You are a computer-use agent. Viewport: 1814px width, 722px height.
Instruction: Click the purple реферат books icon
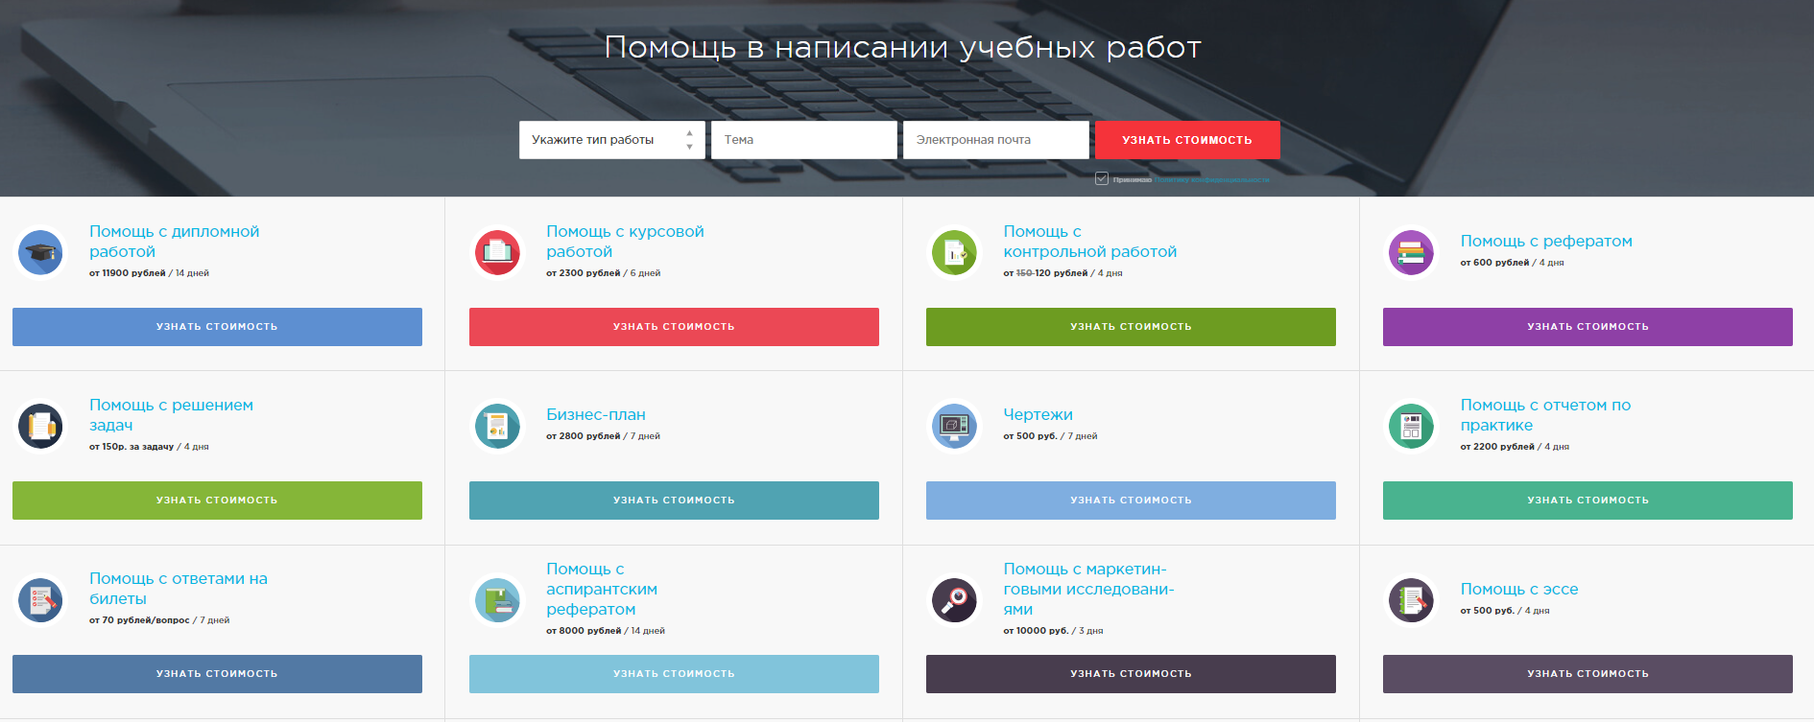tap(1411, 252)
